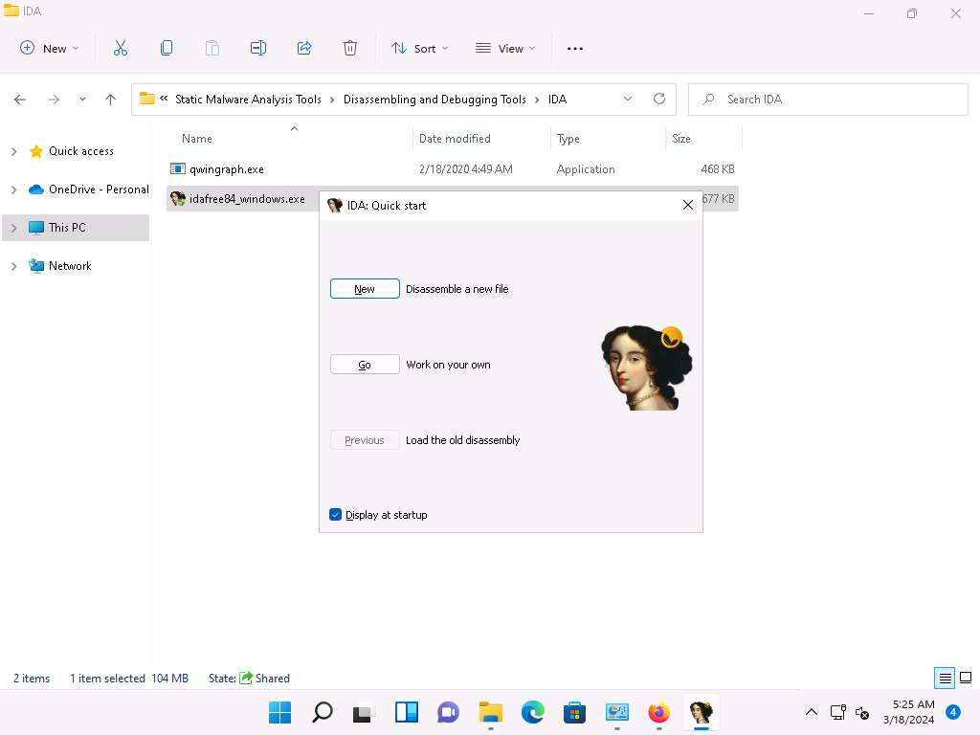Viewport: 980px width, 735px height.
Task: Click the Copy icon in toolbar
Action: pyautogui.click(x=167, y=48)
